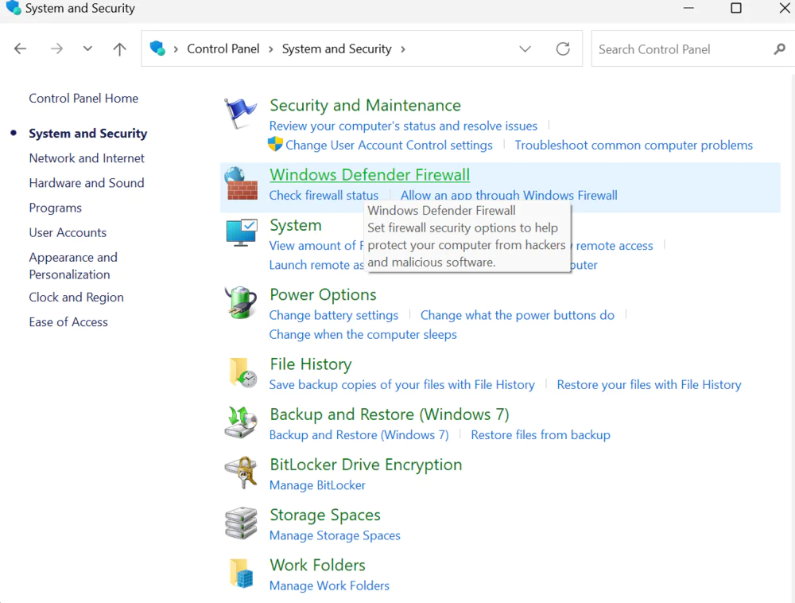The width and height of the screenshot is (795, 603).
Task: Click the blue Backup and Restore (Windows 7) sublink
Action: click(359, 434)
